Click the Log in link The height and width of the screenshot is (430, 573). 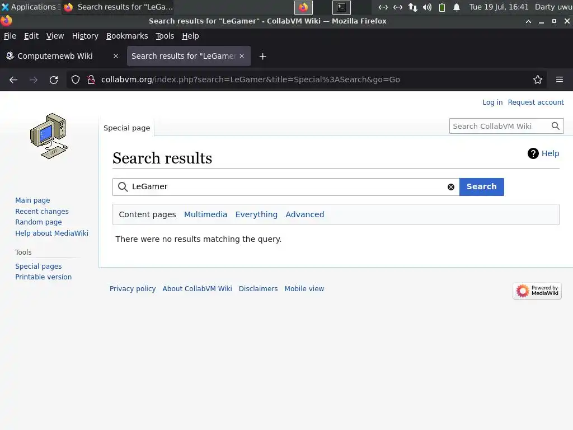tap(492, 102)
